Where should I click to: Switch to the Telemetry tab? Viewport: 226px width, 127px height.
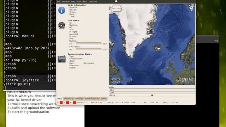[69, 98]
